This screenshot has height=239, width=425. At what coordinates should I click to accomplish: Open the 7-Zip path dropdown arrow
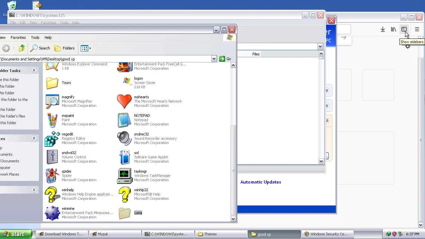pyautogui.click(x=320, y=46)
